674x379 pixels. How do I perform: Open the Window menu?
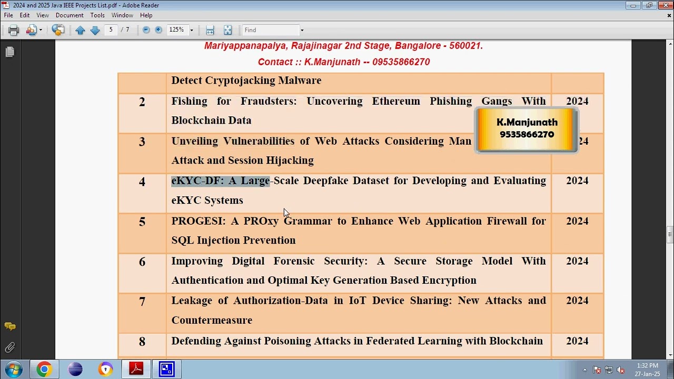coord(122,15)
